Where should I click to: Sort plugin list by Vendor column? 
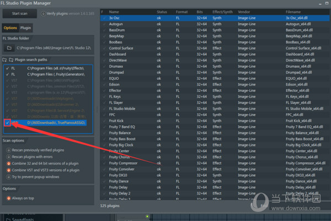(x=244, y=12)
